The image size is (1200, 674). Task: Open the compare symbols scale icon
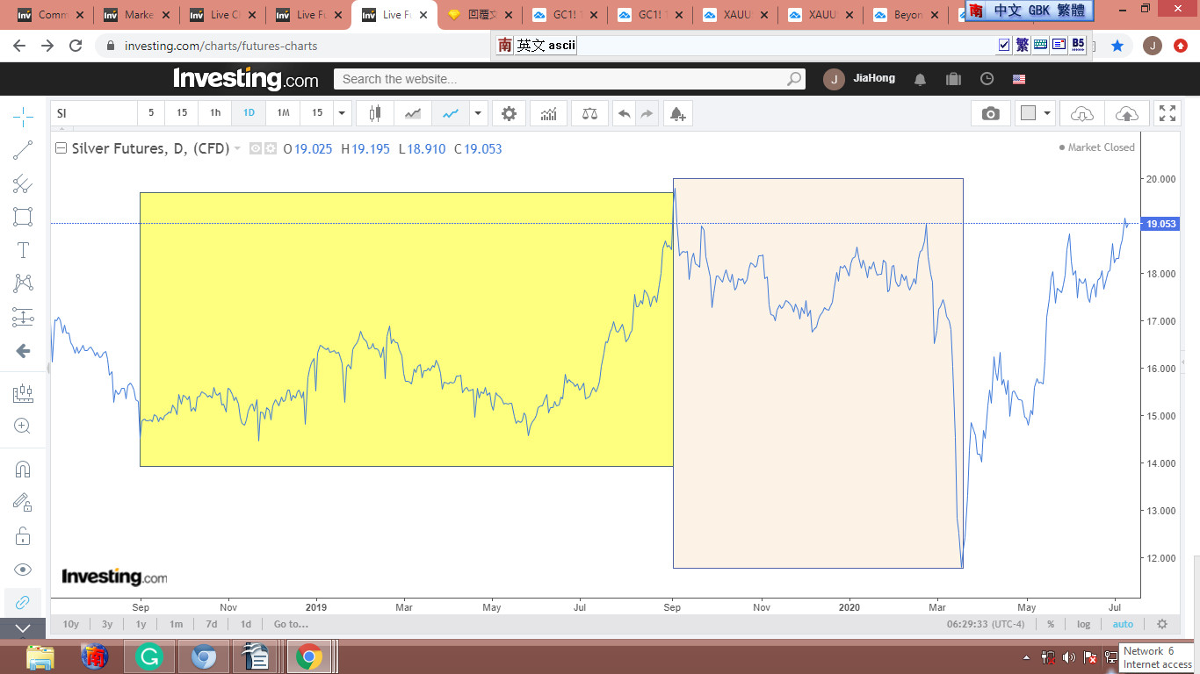click(589, 113)
